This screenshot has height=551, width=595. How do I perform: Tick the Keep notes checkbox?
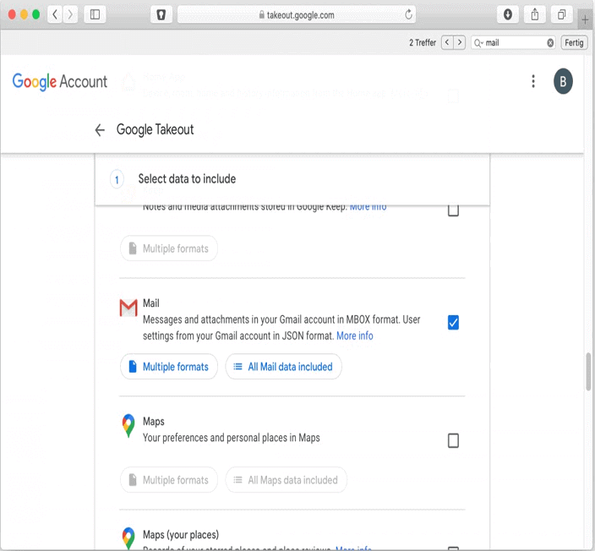coord(453,210)
